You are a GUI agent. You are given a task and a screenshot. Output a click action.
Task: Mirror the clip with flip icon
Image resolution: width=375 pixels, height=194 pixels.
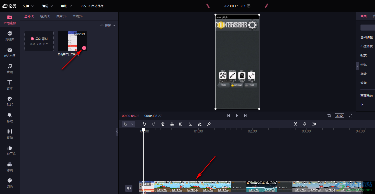[200, 124]
